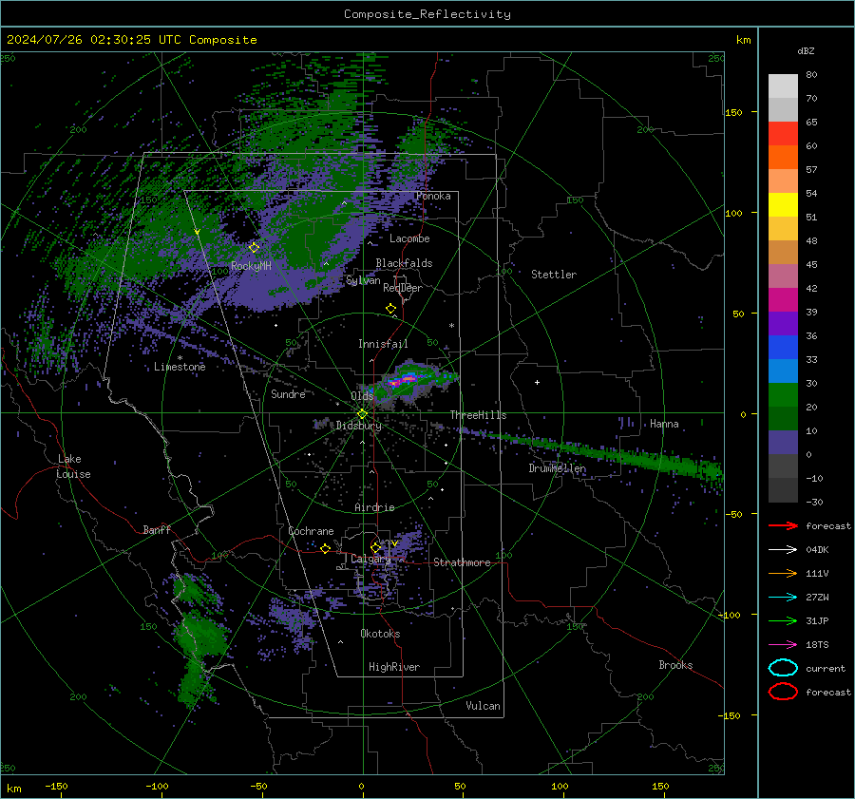Click the RedDeer city label
Viewport: 855px width, 799px height.
pos(403,288)
